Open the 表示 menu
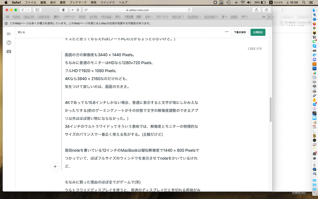 pos(53,2)
